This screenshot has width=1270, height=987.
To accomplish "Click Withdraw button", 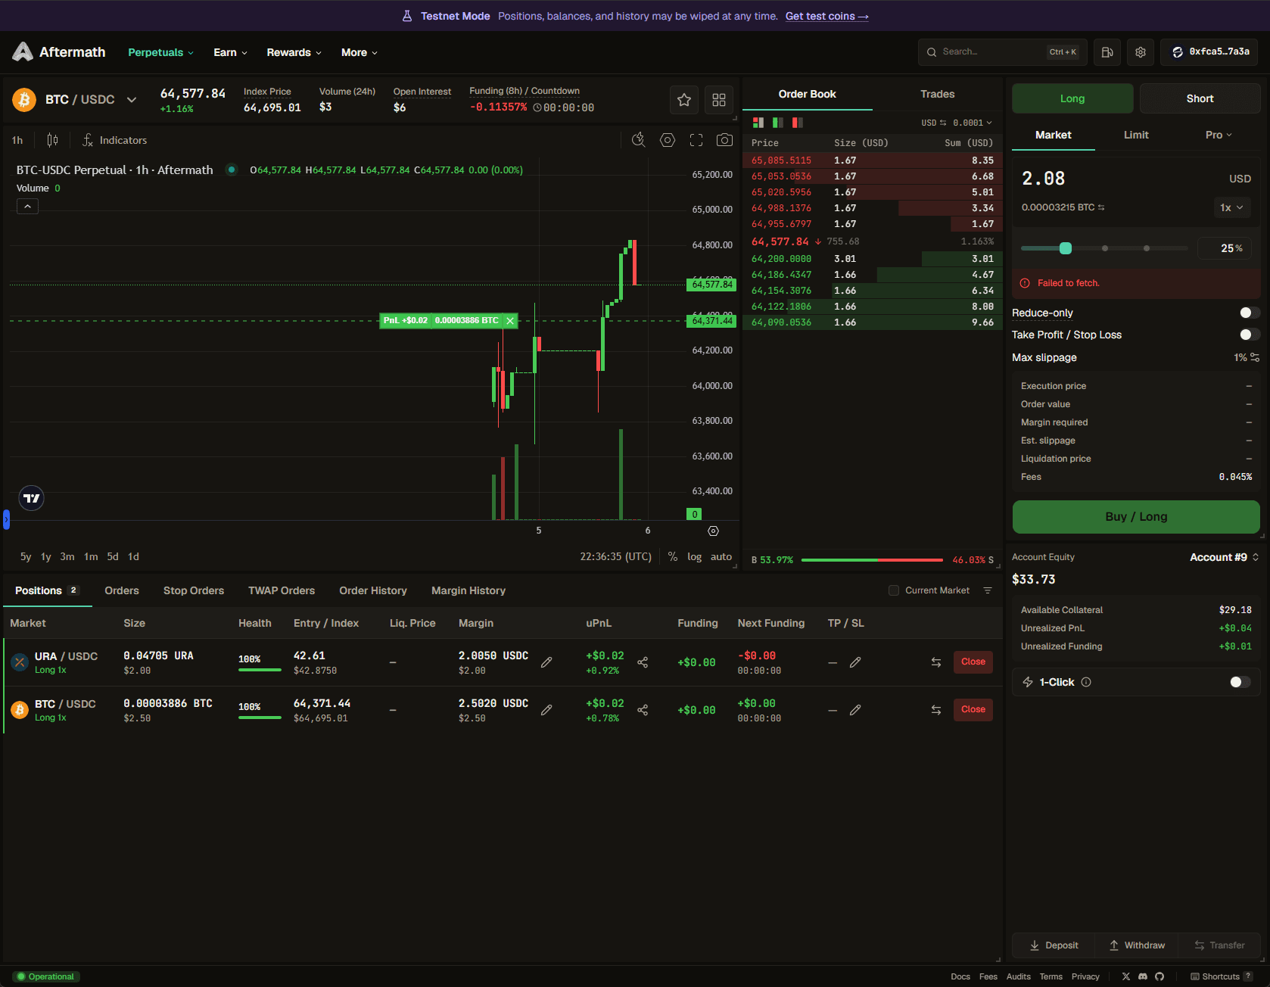I will tap(1137, 945).
